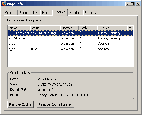Viewport: 142px width, 115px height.
Task: Select the s_sq cookie row
Action: click(71, 44)
